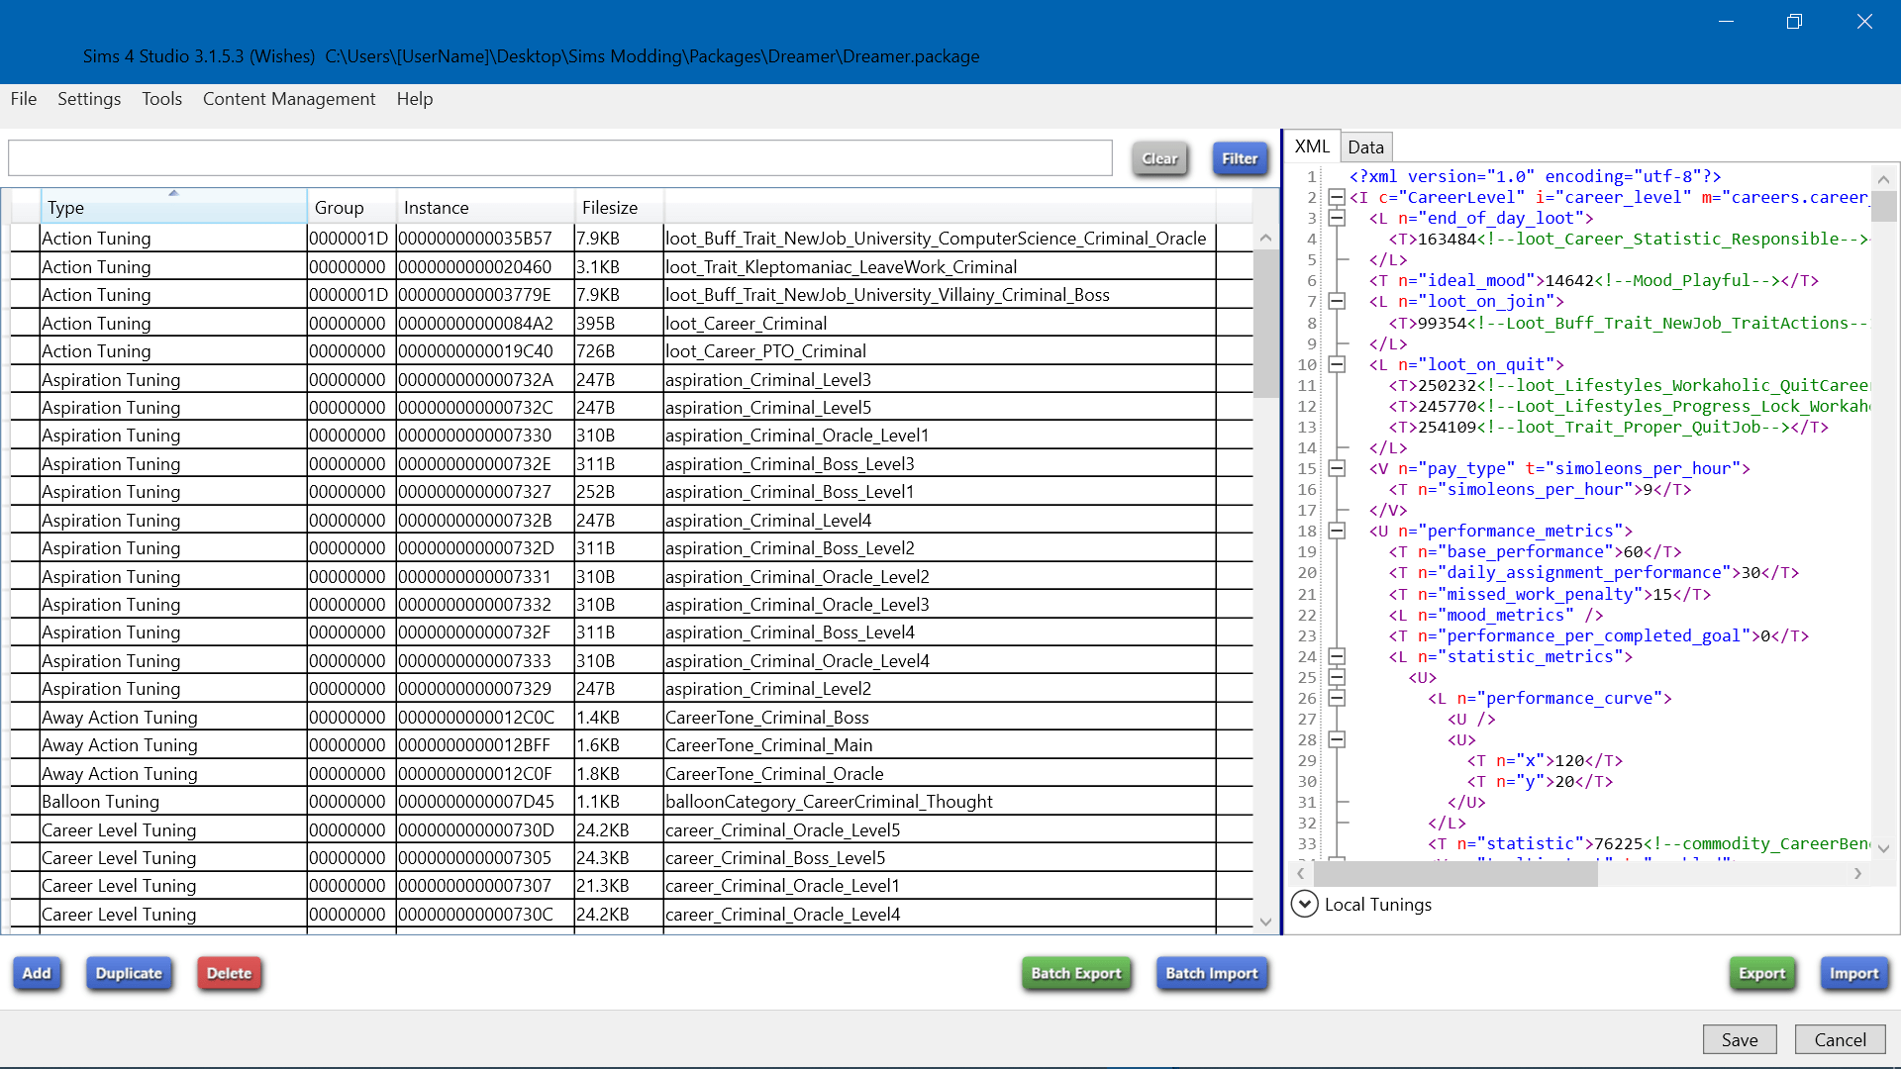Sort by the Filesize column header
Viewport: 1901px width, 1069px height.
[x=619, y=207]
